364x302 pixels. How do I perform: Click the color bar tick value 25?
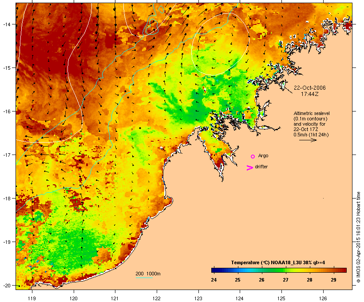pos(237,280)
